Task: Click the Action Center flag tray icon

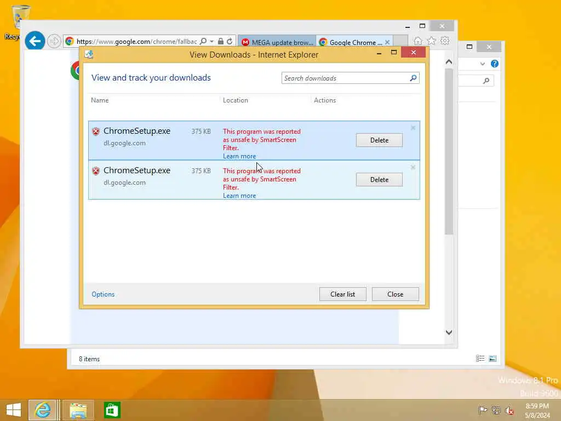Action: [x=483, y=410]
